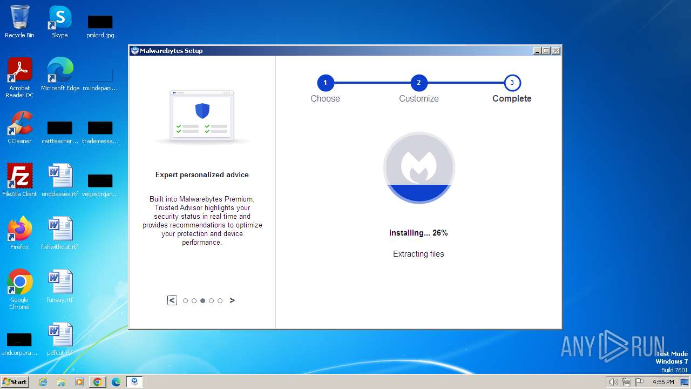Select the fourth carousel dot
691x389 pixels.
pos(211,301)
